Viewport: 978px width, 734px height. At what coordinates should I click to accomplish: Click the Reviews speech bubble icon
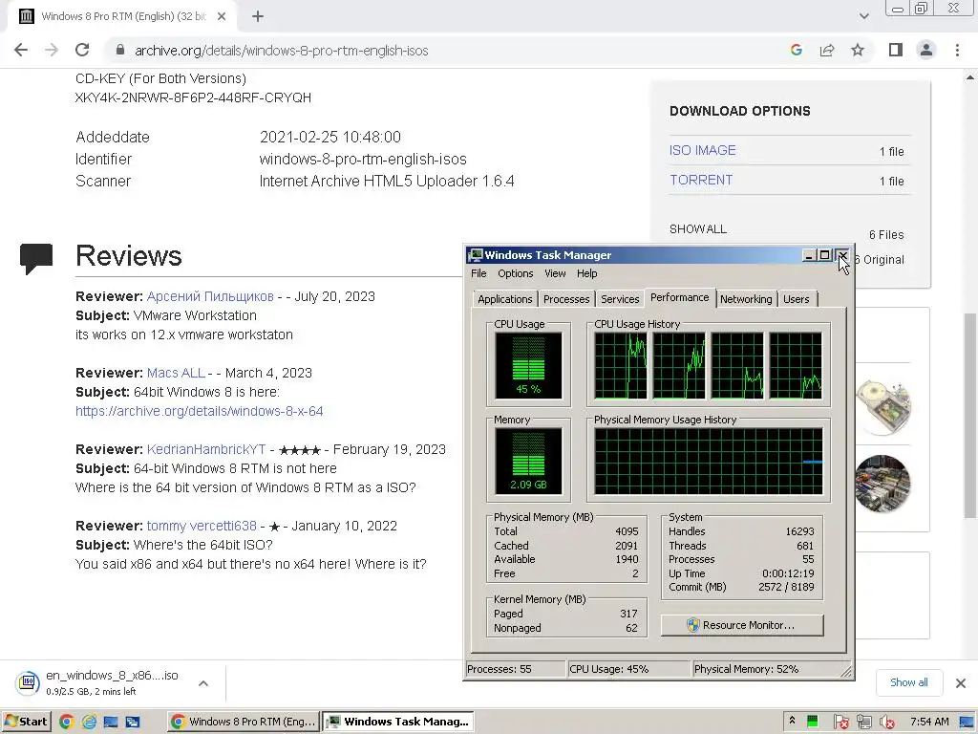(x=36, y=258)
